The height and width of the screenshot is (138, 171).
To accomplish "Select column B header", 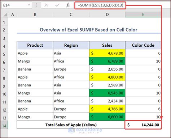I will click(35, 14).
